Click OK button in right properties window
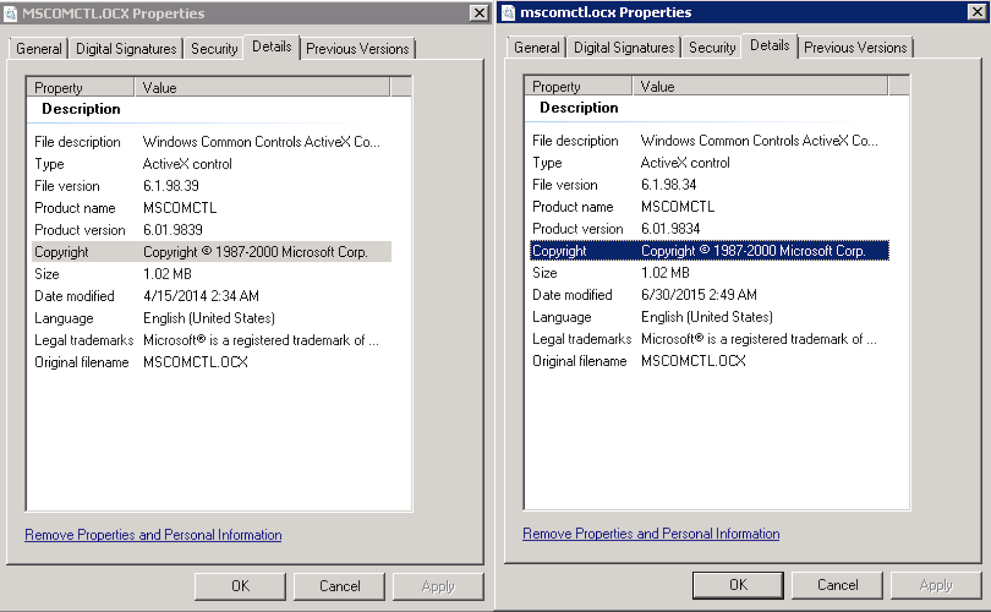Viewport: 991px width, 612px height. point(738,585)
